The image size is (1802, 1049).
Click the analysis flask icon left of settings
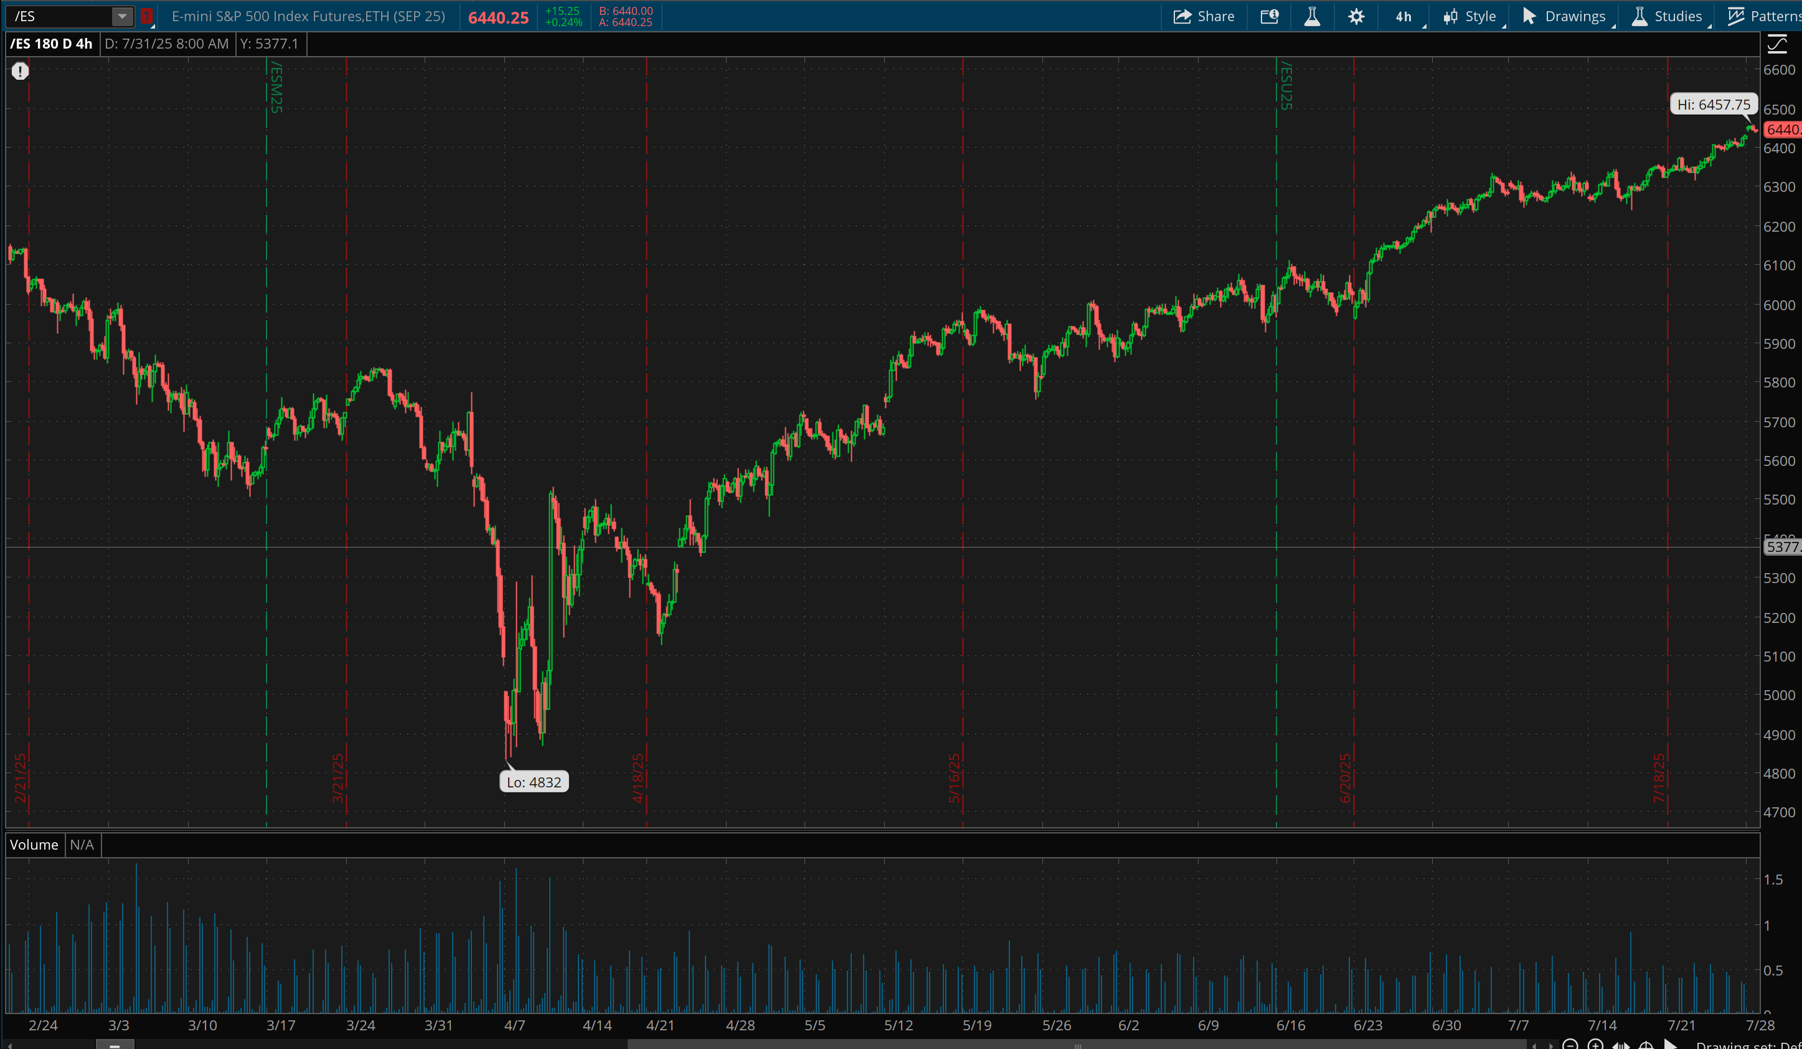coord(1312,16)
